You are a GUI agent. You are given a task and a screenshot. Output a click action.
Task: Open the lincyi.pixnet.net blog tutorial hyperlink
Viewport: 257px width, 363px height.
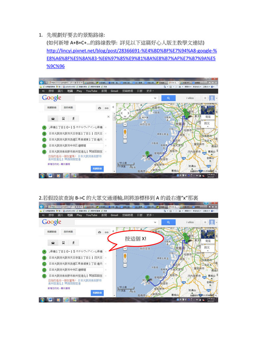tap(132, 58)
